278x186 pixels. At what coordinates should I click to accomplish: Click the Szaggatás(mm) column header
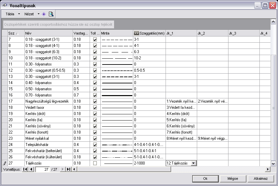click(149, 33)
